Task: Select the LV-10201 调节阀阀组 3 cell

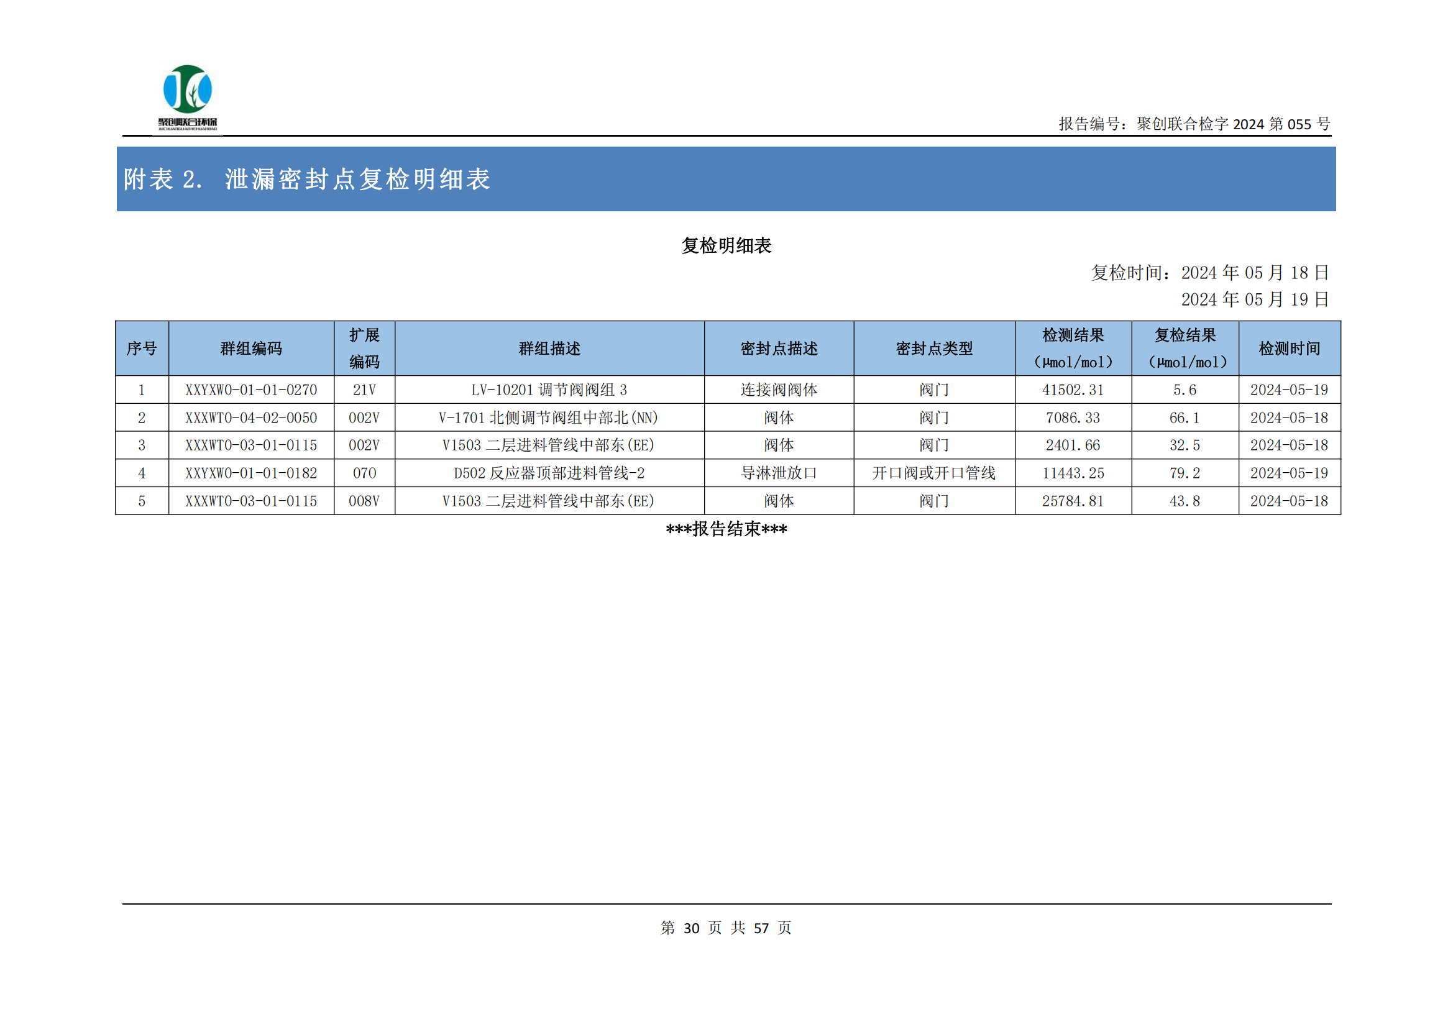Action: [549, 390]
